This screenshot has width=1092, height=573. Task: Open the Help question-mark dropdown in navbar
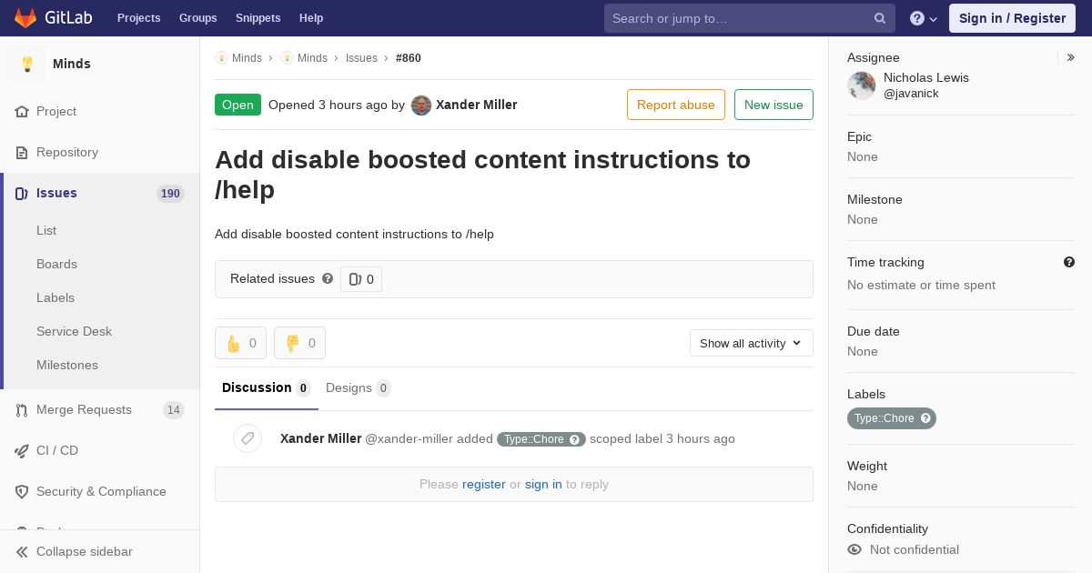[924, 18]
